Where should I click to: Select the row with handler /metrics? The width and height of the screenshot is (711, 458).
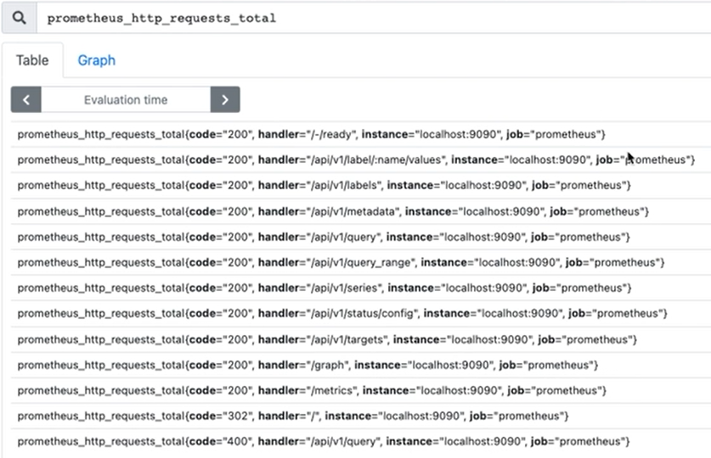coord(312,390)
